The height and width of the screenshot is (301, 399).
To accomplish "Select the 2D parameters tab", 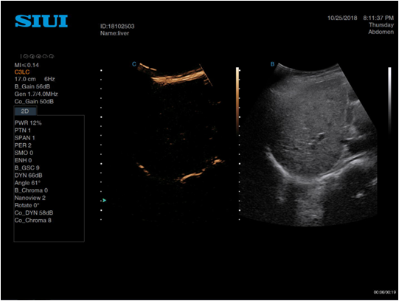I will point(25,111).
